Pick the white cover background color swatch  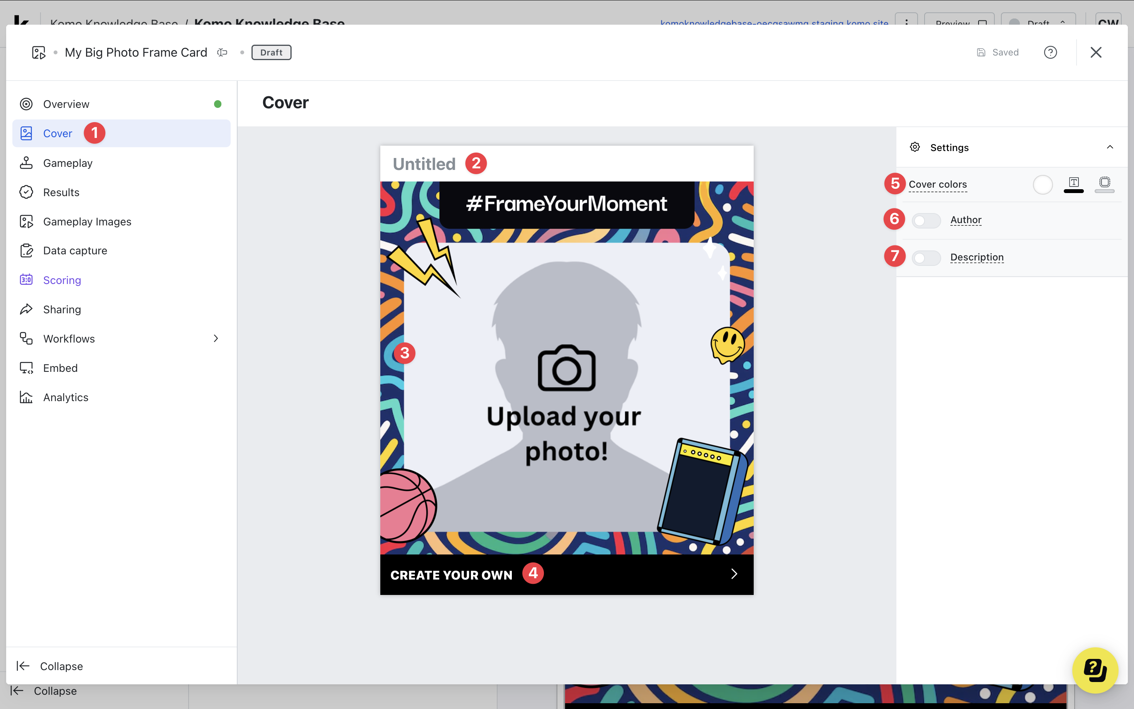coord(1043,184)
